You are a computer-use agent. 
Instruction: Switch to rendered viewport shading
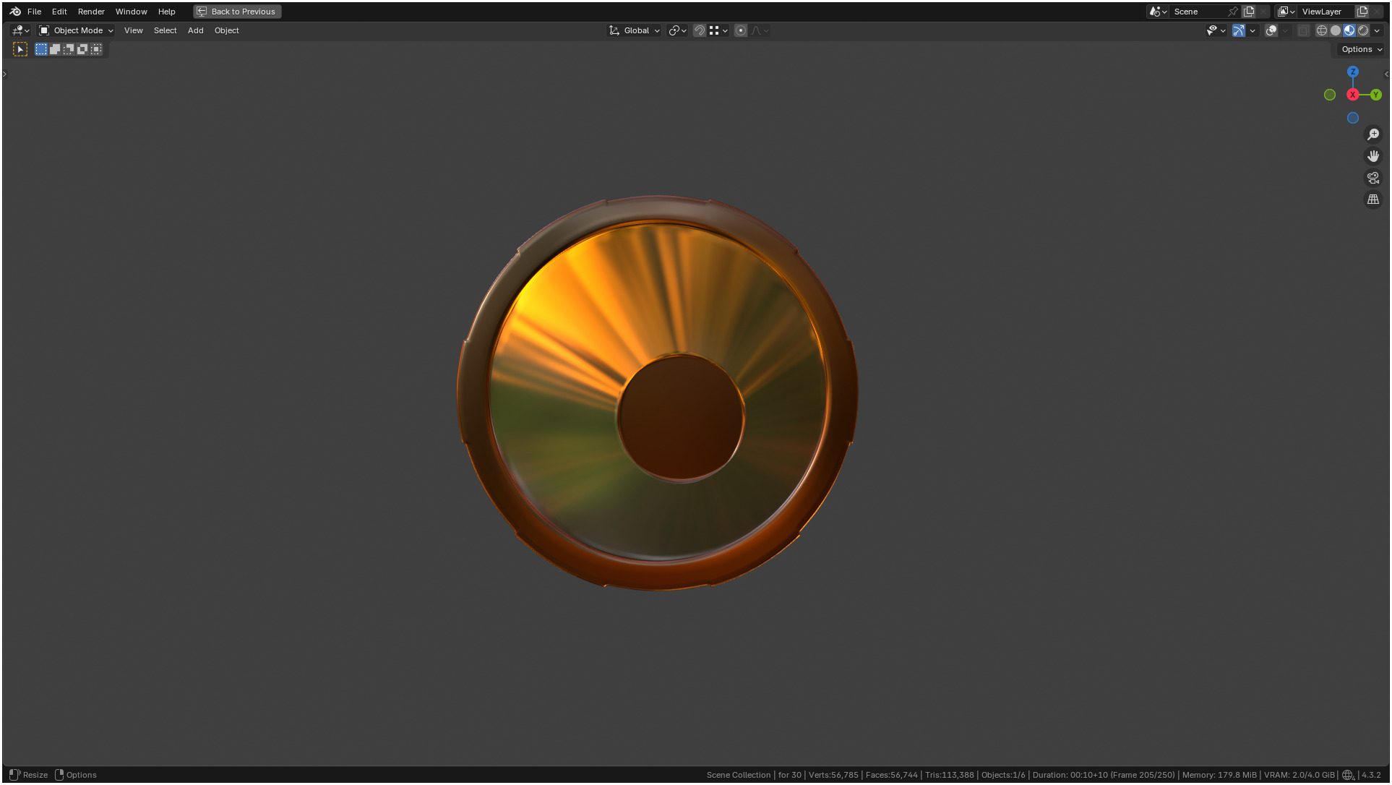(1363, 30)
